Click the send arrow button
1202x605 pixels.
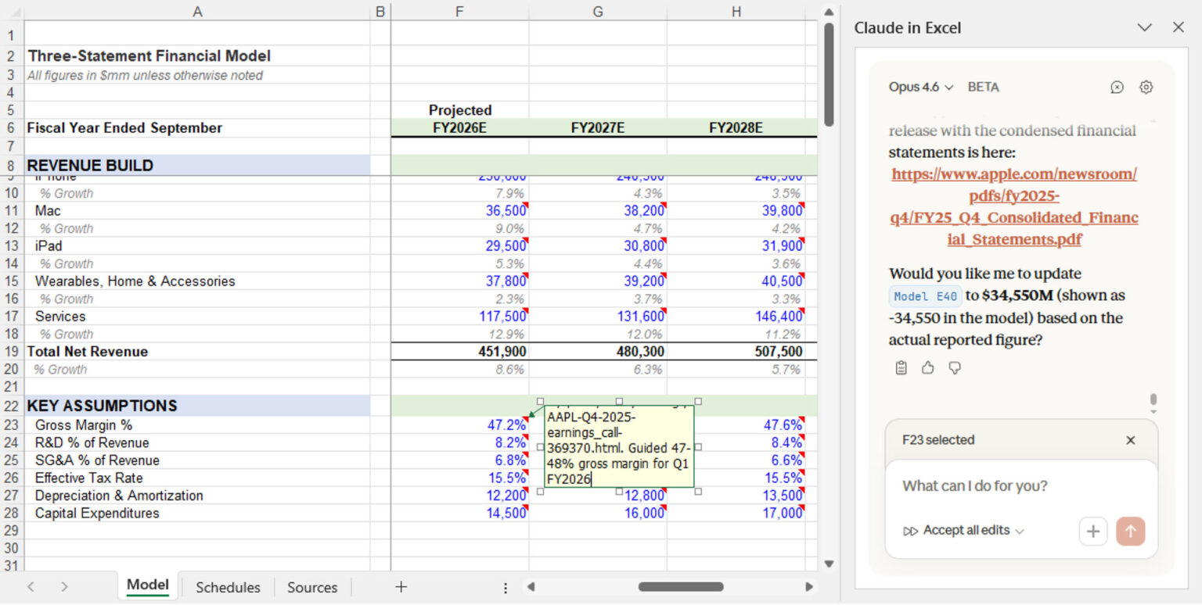pos(1130,532)
